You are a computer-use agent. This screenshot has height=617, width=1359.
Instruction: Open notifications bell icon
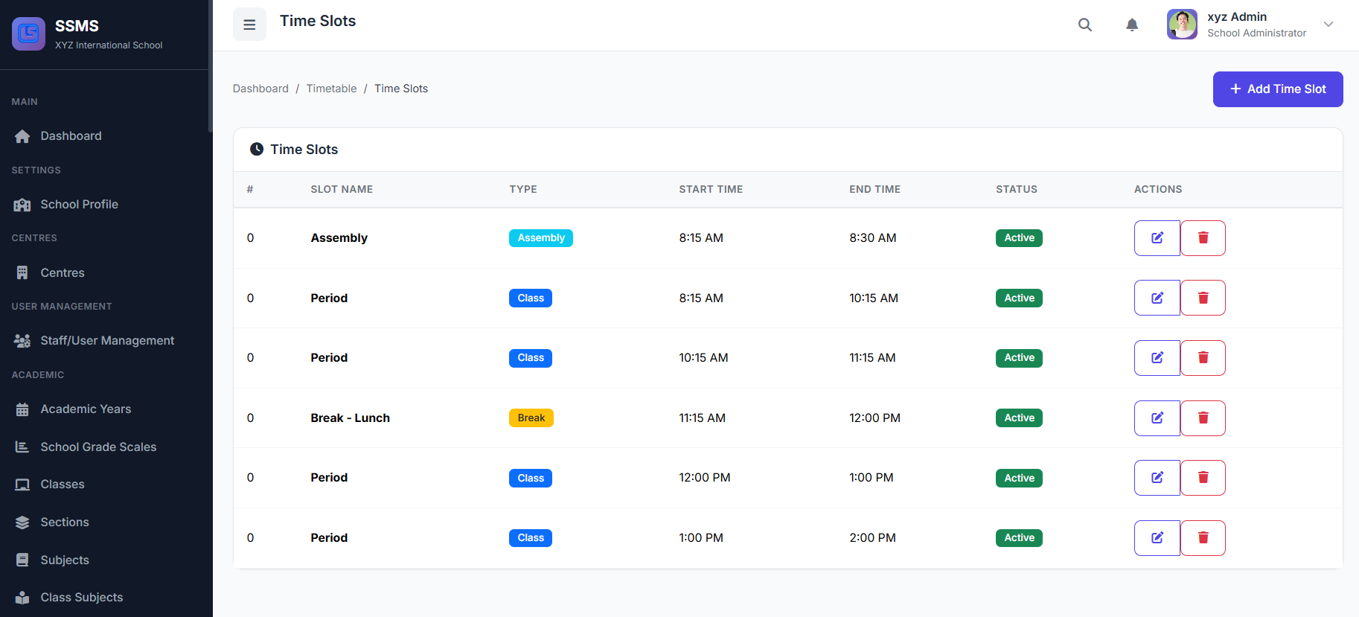[x=1132, y=25]
